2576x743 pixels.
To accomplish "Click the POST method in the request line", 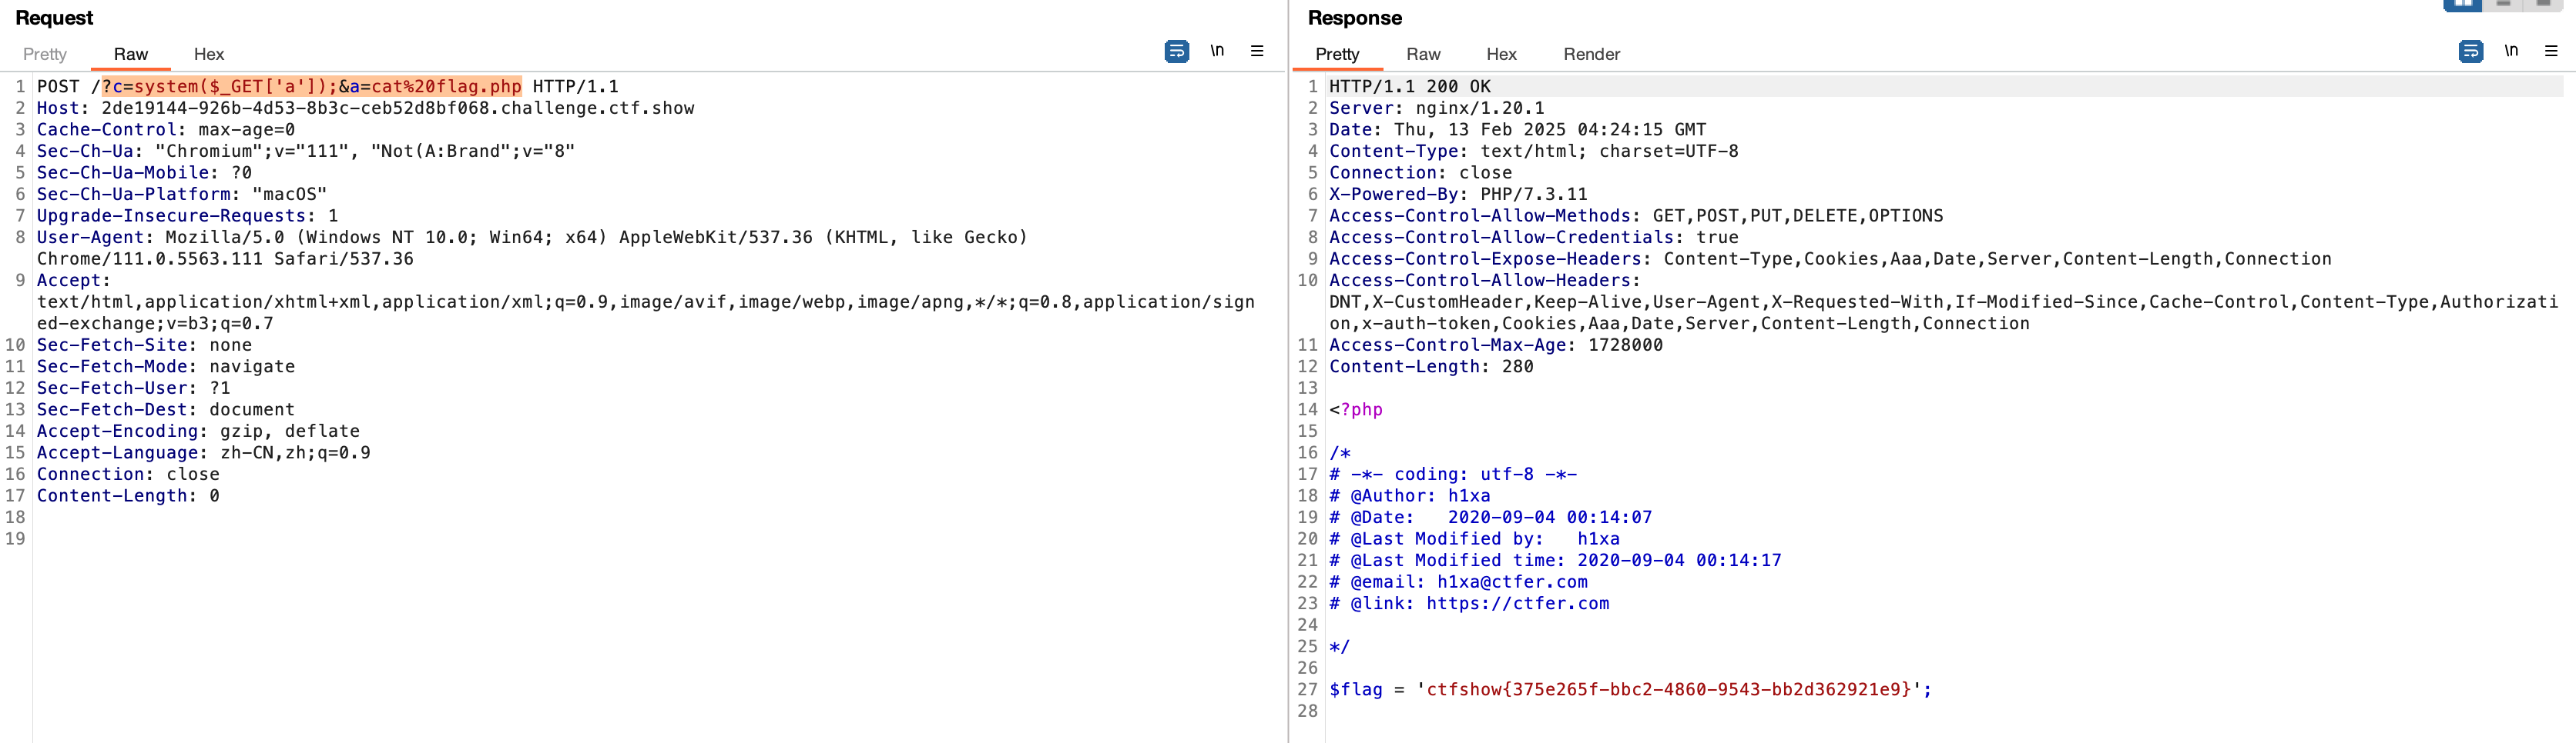I will click(58, 87).
